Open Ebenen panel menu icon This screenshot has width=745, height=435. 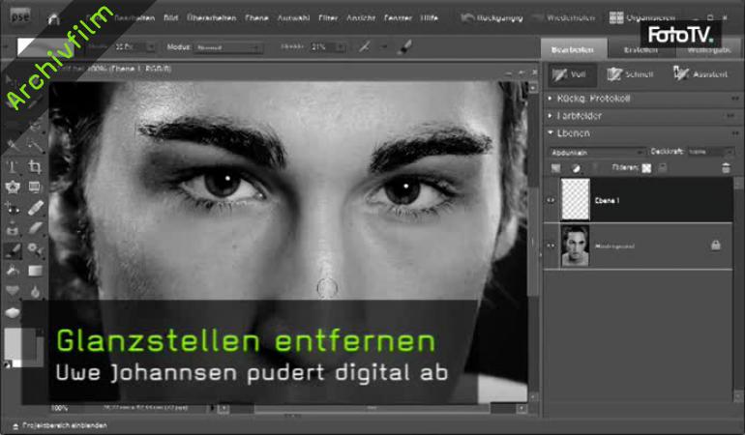735,133
